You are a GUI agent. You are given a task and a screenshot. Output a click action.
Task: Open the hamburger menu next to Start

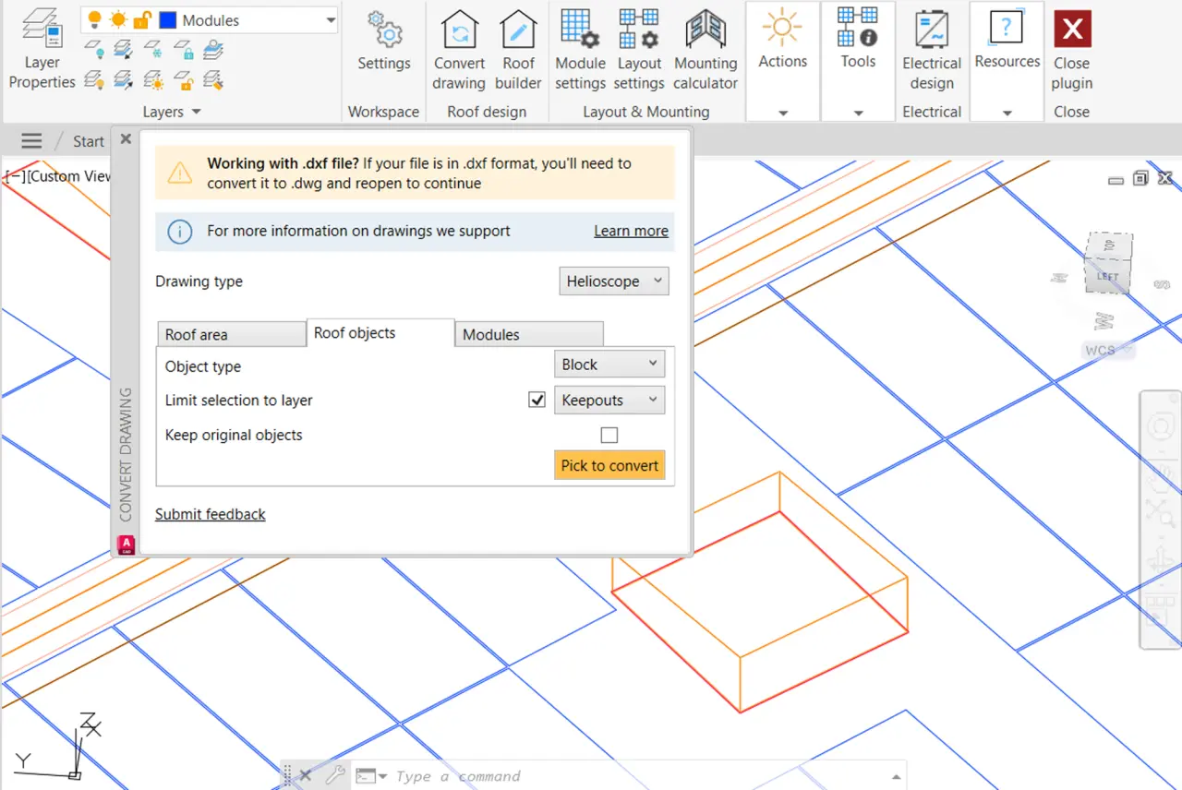(x=32, y=141)
